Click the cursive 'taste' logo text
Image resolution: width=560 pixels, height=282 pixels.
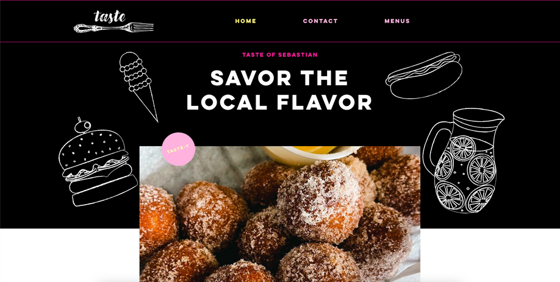click(x=110, y=16)
